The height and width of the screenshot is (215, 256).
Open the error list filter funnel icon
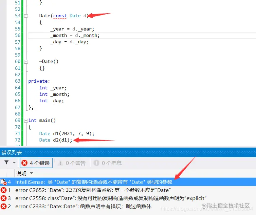[x=6, y=163]
